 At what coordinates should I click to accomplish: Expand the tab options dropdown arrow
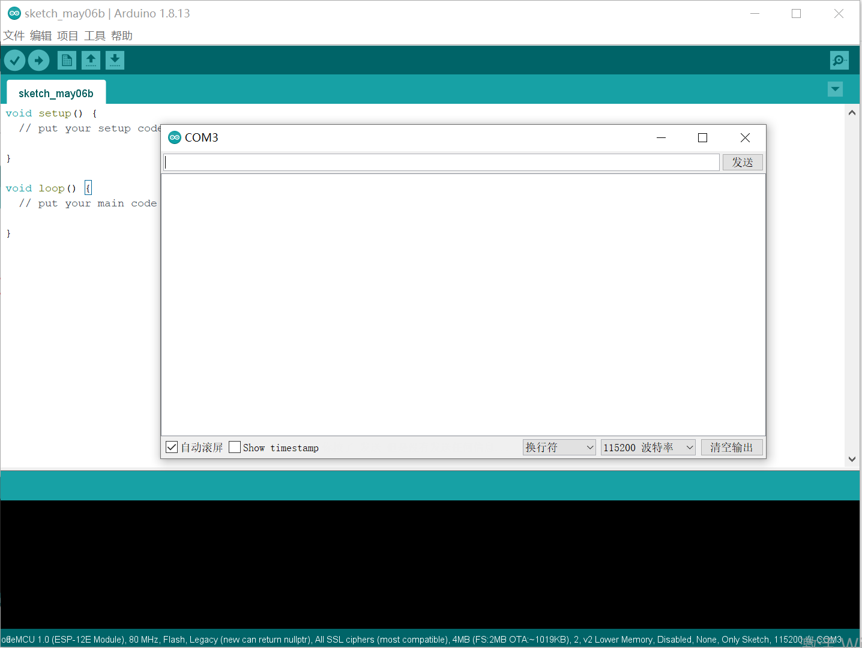point(835,89)
